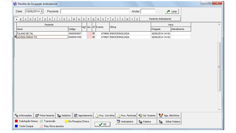Click the Nome column header
This screenshot has height=133, width=236.
[42, 29]
